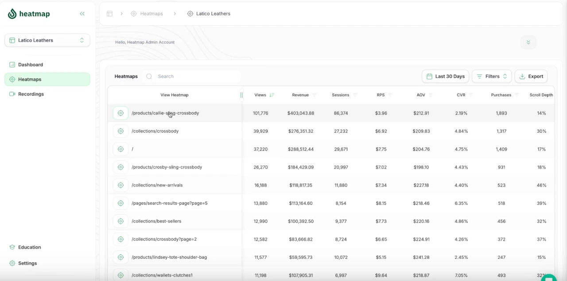Open heatmap icon for /products/lindsey-tote-shoulder-bag
This screenshot has width=567, height=281.
click(120, 258)
